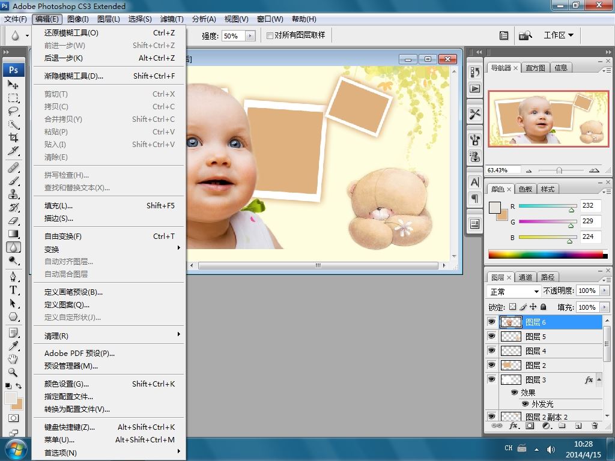This screenshot has width=615, height=461.
Task: Collapse 图层 3 effects list
Action: (599, 379)
